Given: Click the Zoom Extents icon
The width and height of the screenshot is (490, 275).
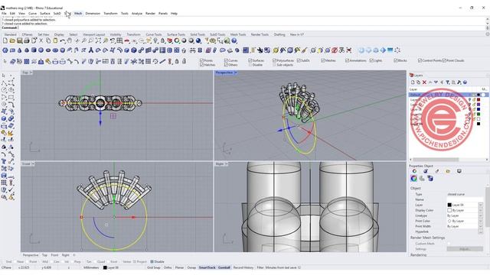Looking at the screenshot, I should coord(98,40).
